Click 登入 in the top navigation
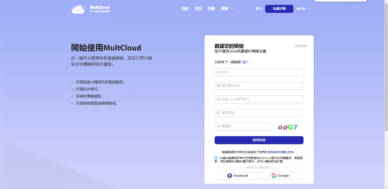Screen dimensions: 388x189 259,9
